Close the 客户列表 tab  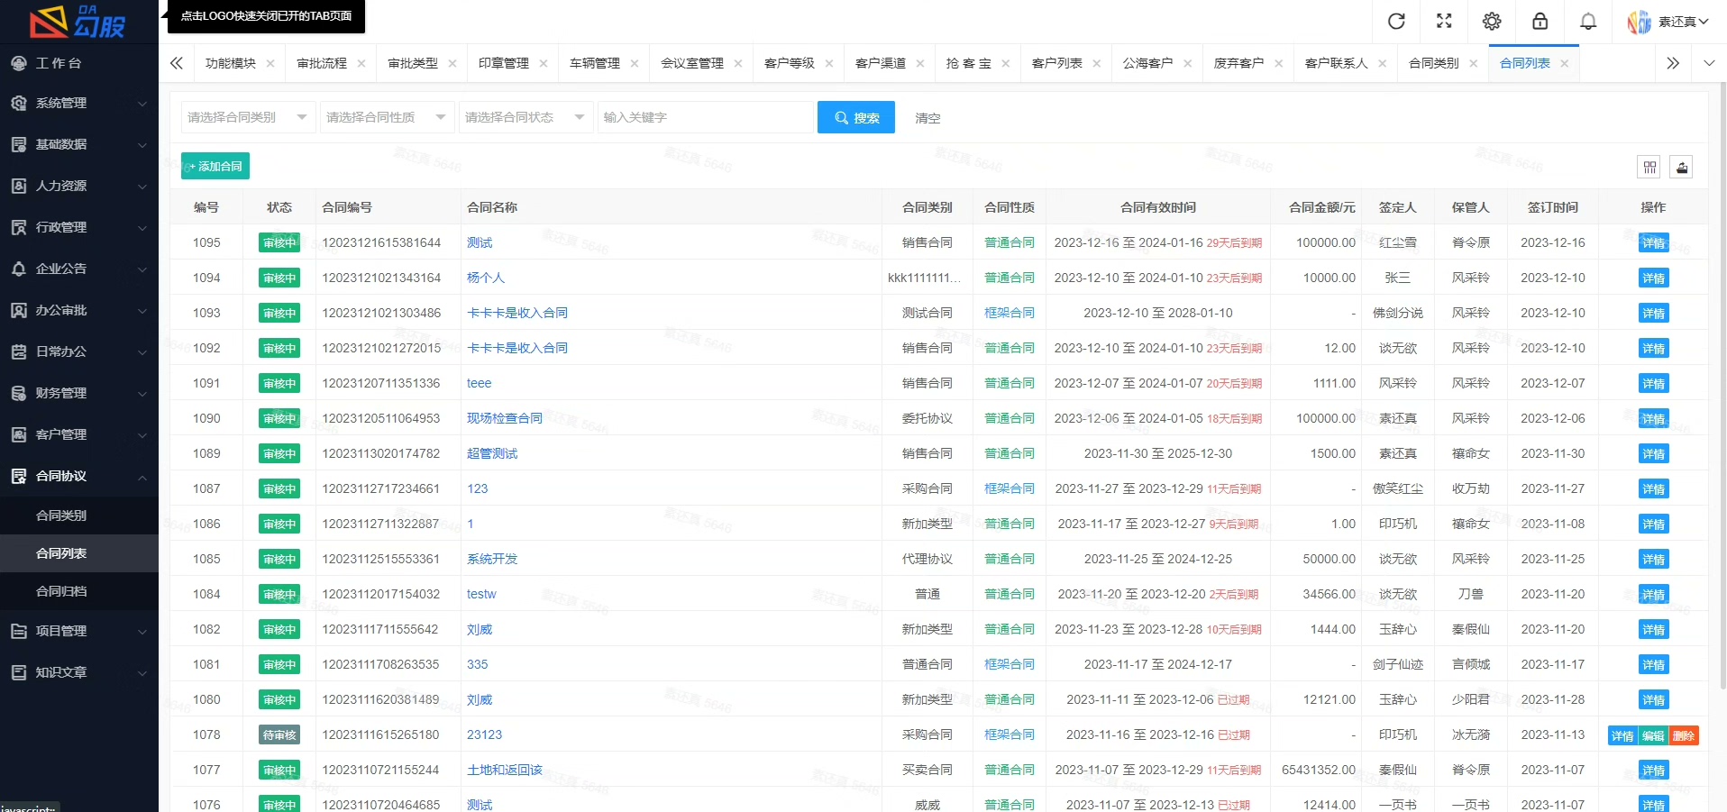[x=1097, y=63]
